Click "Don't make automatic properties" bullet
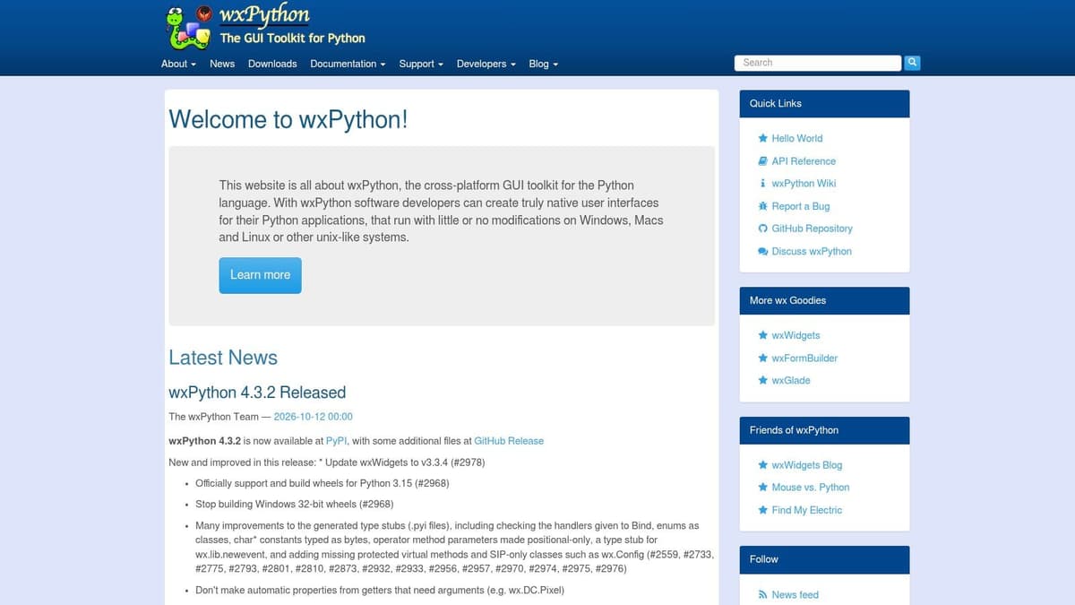This screenshot has height=605, width=1075. 380,591
